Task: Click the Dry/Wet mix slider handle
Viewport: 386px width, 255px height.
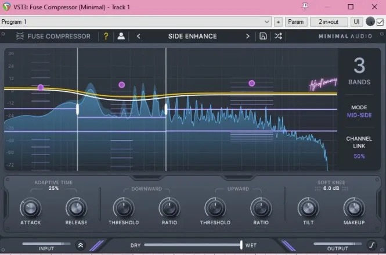Action: point(241,245)
